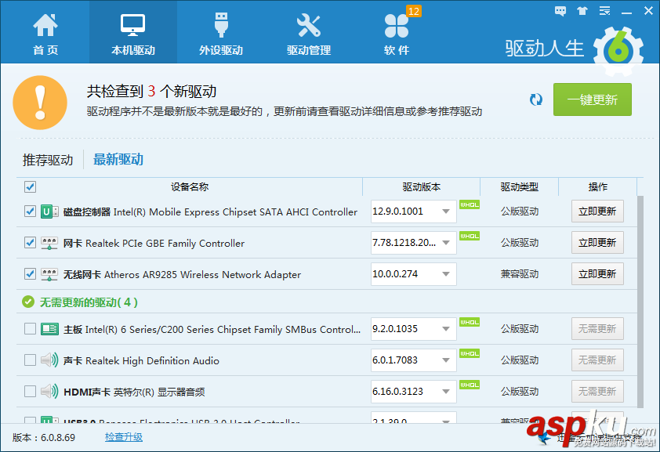Click the 设备名称 column header
660x452 pixels.
[x=190, y=186]
